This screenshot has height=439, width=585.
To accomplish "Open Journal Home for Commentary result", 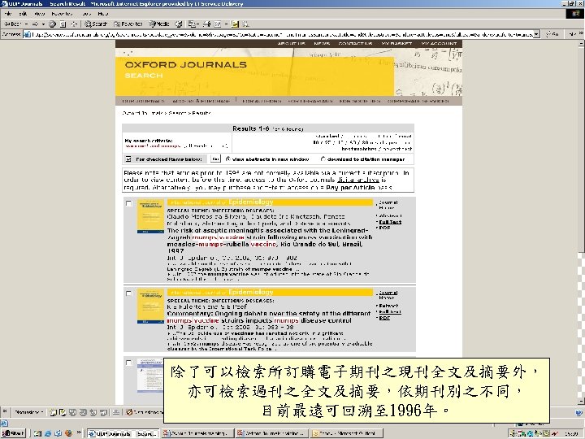I will coord(388,295).
